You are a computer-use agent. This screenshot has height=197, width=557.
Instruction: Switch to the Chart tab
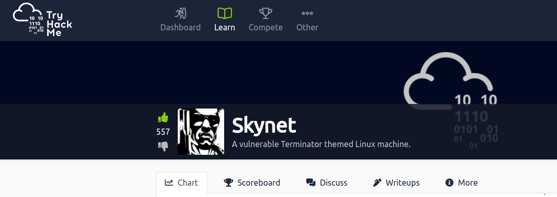point(181,183)
